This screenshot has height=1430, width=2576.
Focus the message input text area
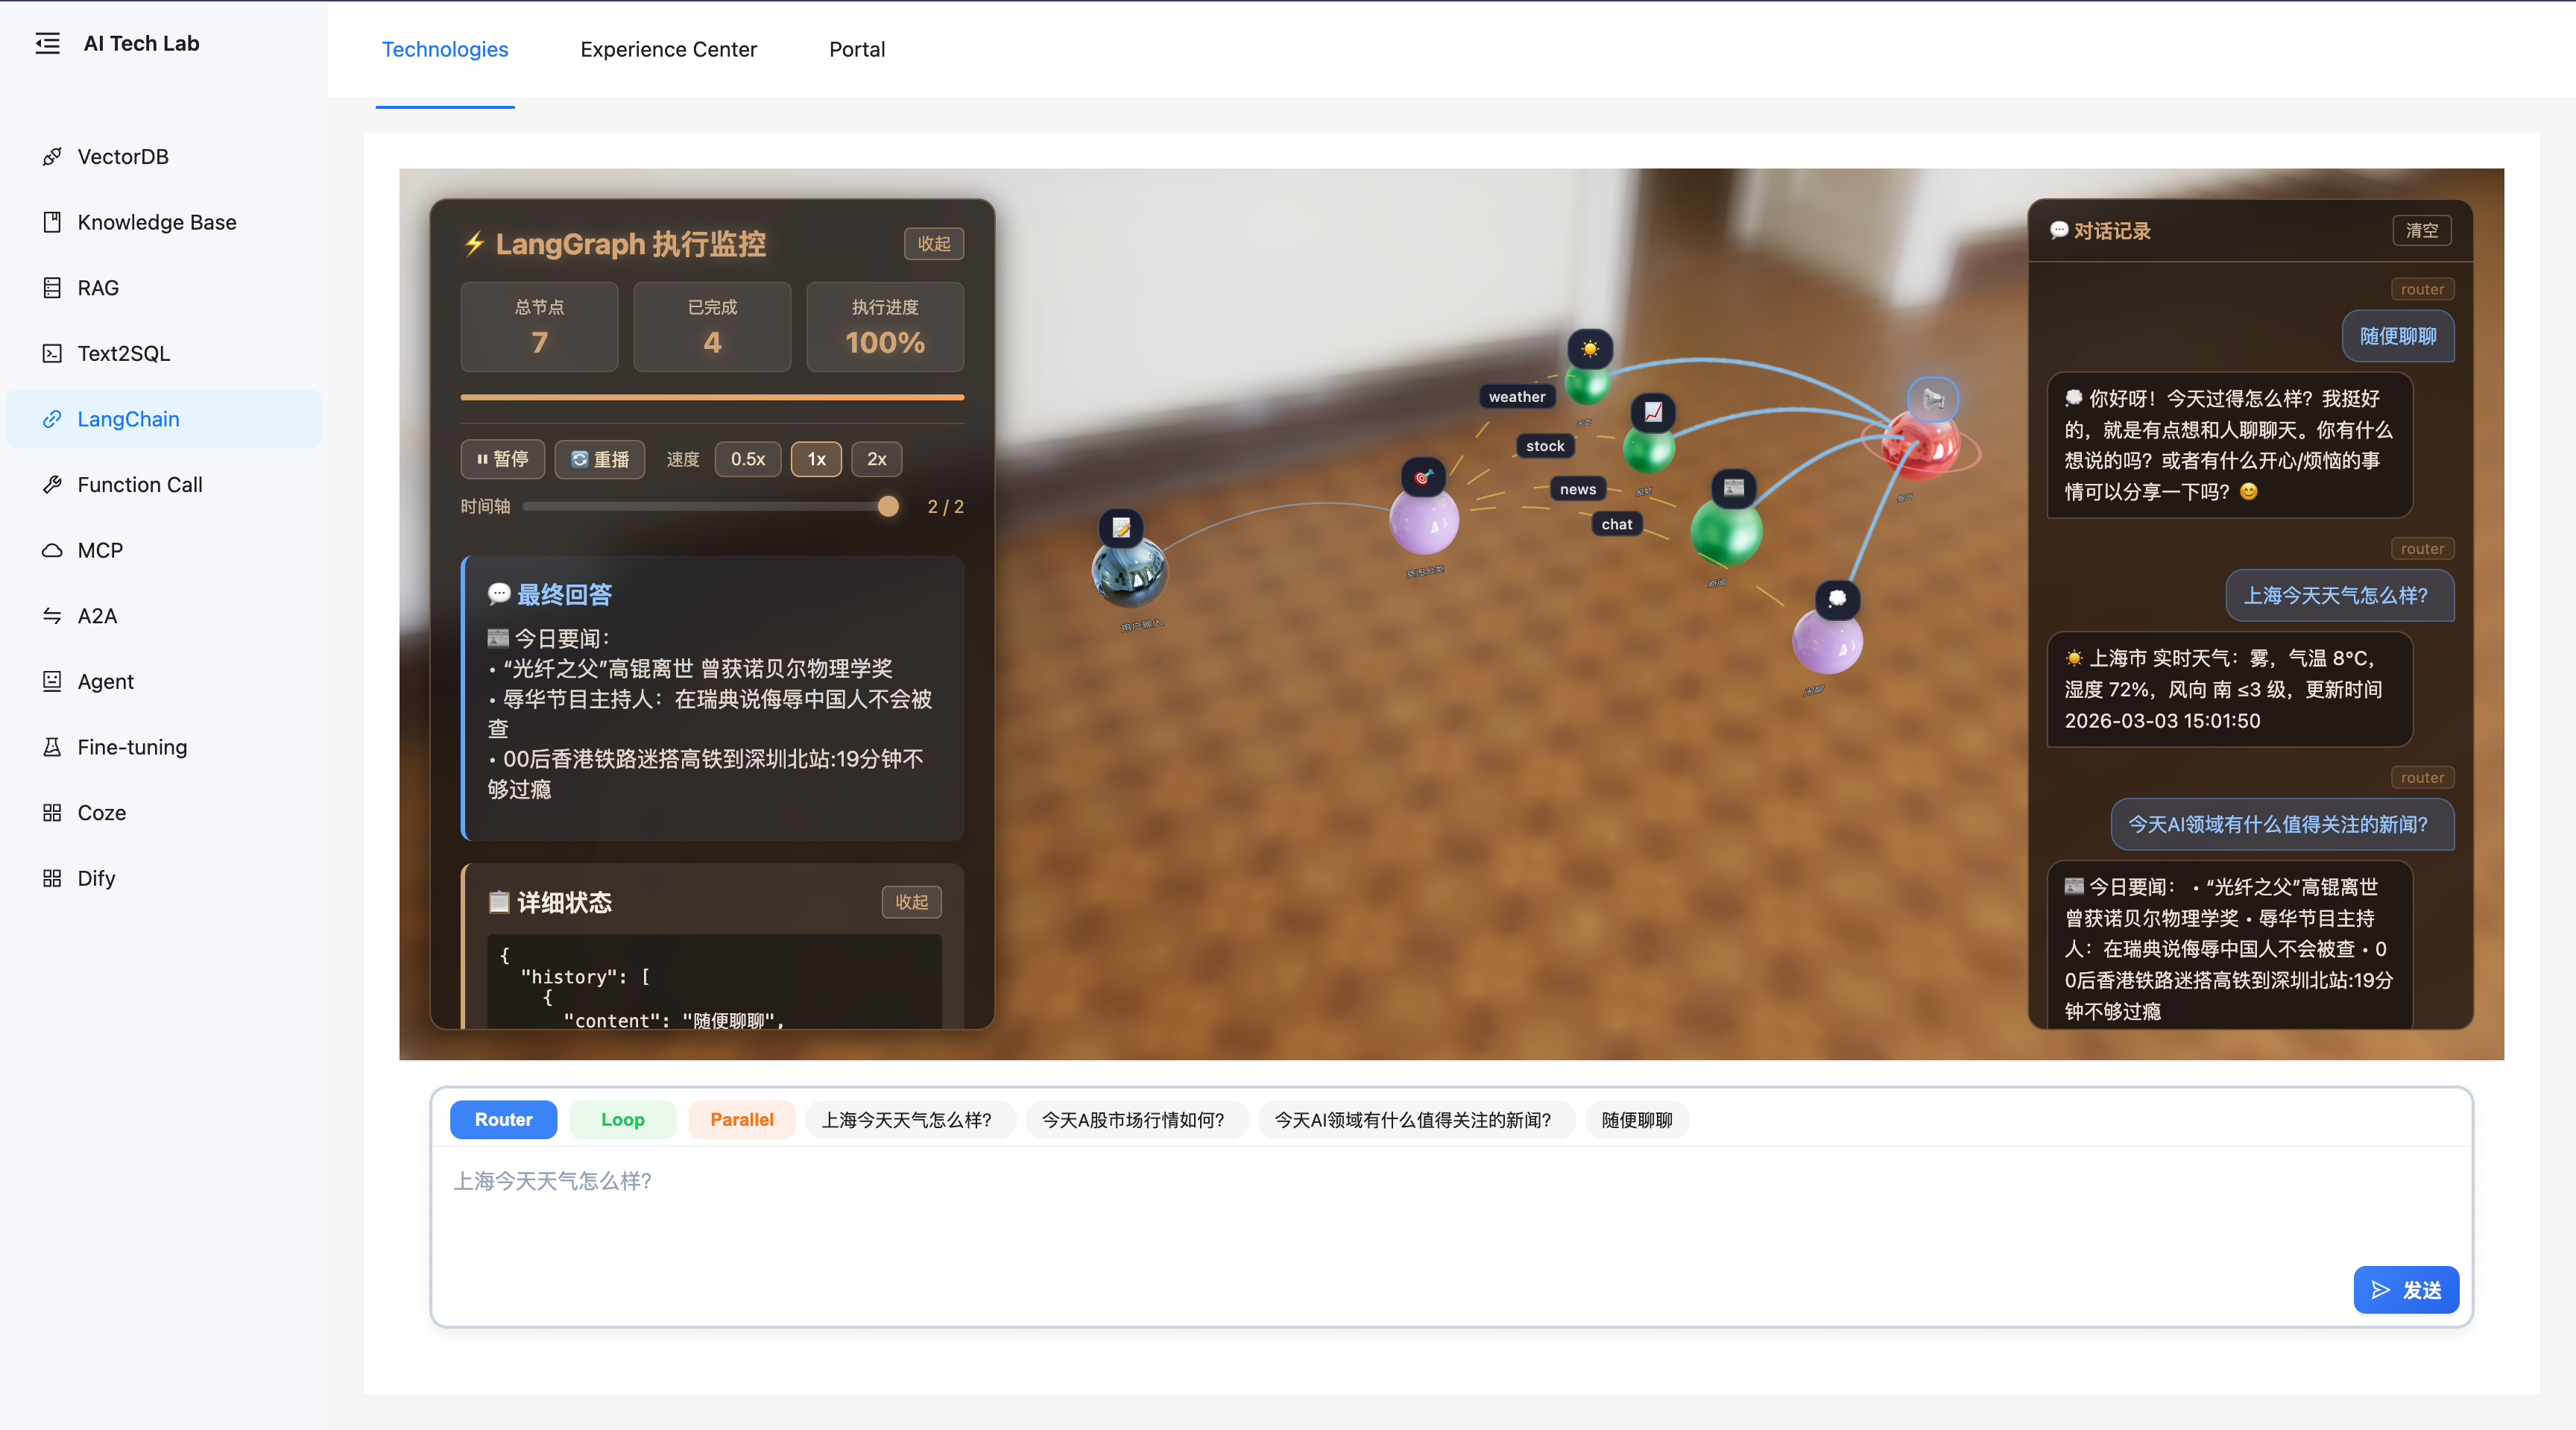point(1452,1236)
